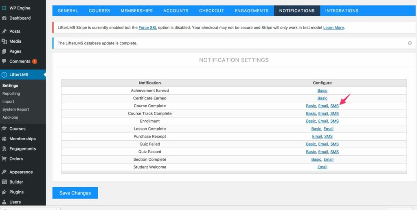
Task: Open LifterLMS Import submenu item
Action: 8,102
